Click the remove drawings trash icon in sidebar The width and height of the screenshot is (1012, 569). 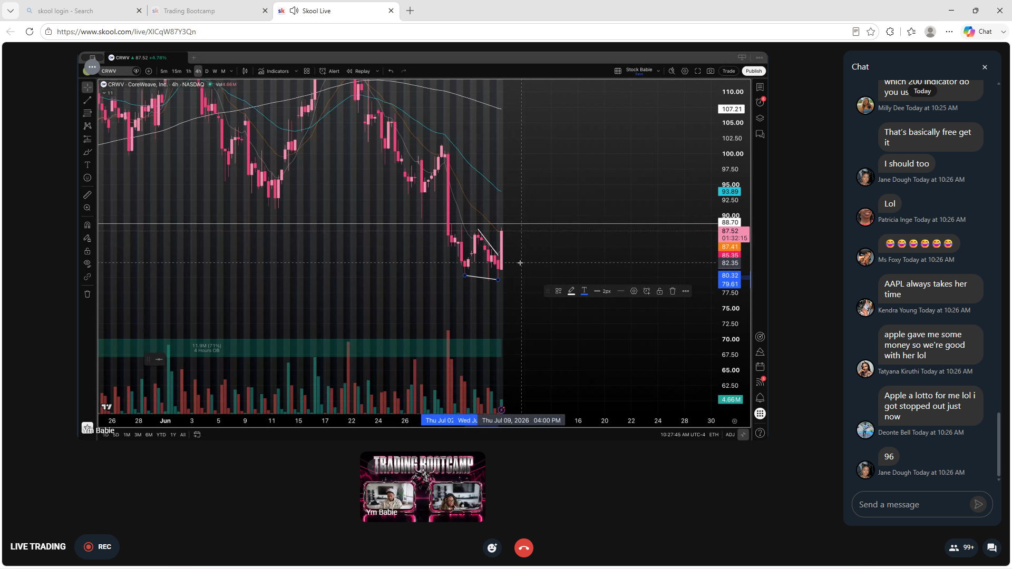click(87, 294)
